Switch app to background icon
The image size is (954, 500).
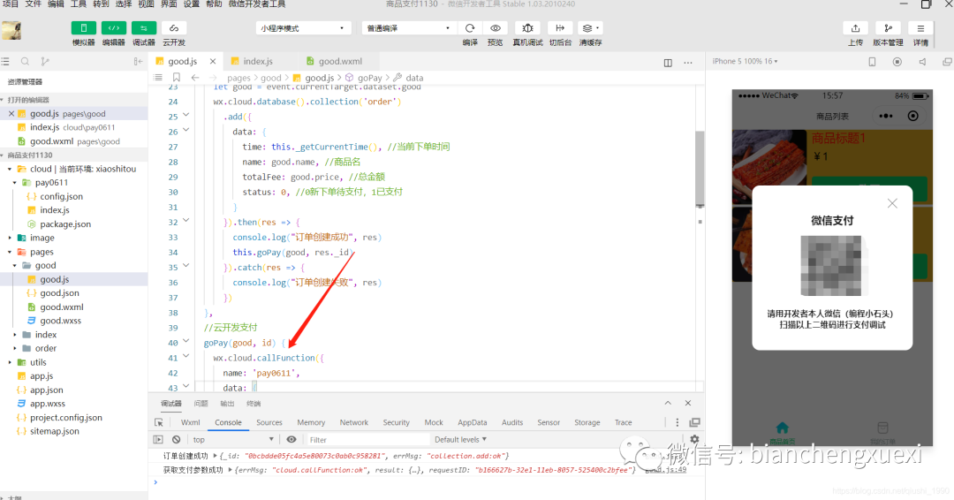(560, 28)
